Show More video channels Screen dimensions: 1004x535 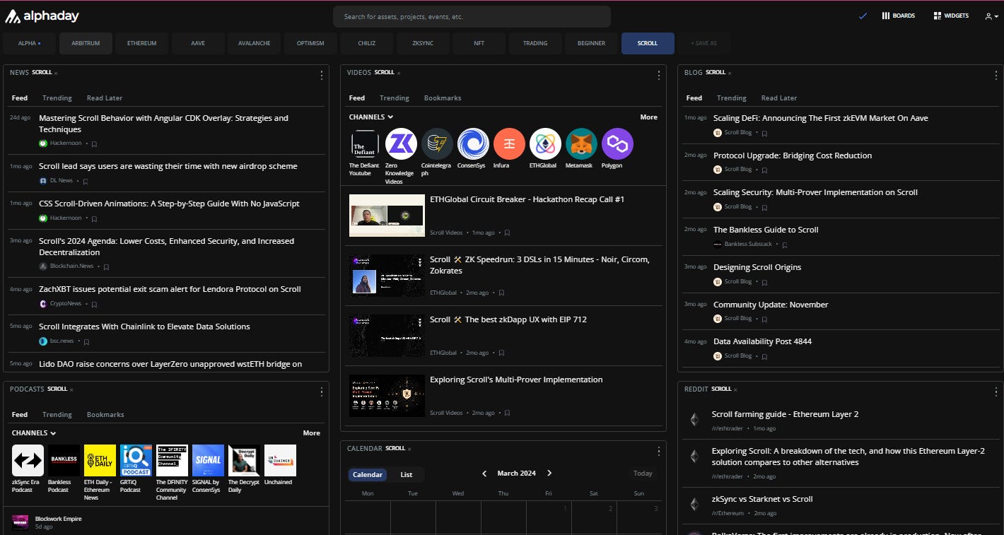[648, 117]
